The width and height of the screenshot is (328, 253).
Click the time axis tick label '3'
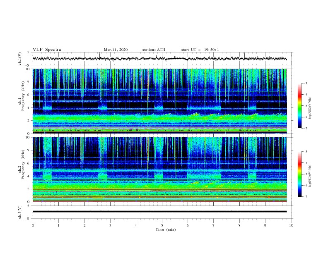tap(110, 225)
